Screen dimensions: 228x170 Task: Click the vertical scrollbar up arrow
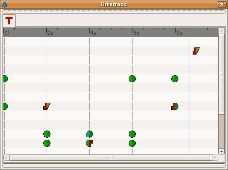coord(221,31)
